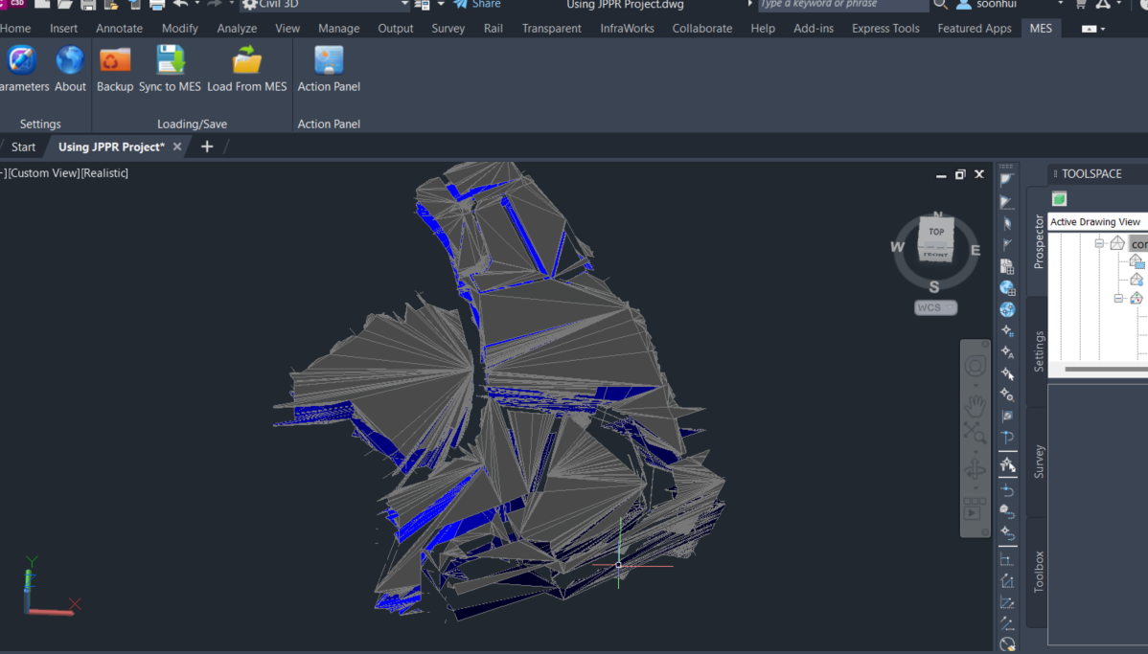Activate the Pan tool on the navigation bar
Screen dimensions: 1148x654
(x=975, y=406)
